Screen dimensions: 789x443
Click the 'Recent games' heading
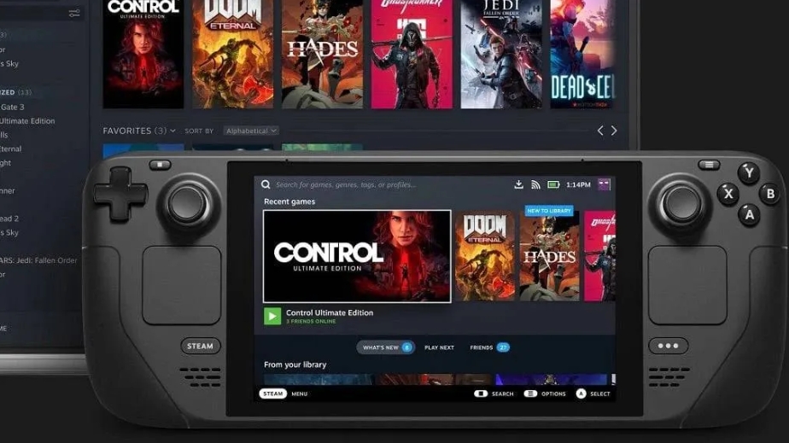click(289, 201)
